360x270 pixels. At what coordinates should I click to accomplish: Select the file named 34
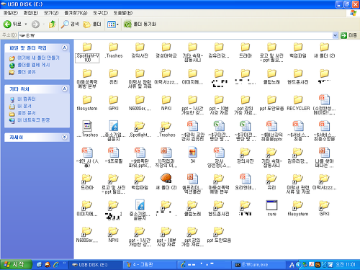[x=192, y=152]
